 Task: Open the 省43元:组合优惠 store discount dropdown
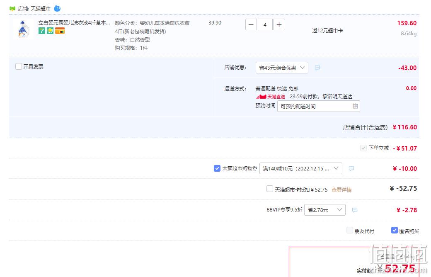point(282,68)
